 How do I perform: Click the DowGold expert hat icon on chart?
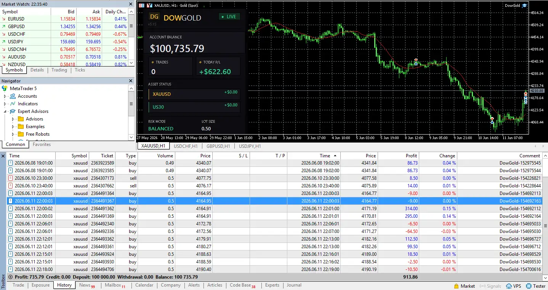[524, 5]
